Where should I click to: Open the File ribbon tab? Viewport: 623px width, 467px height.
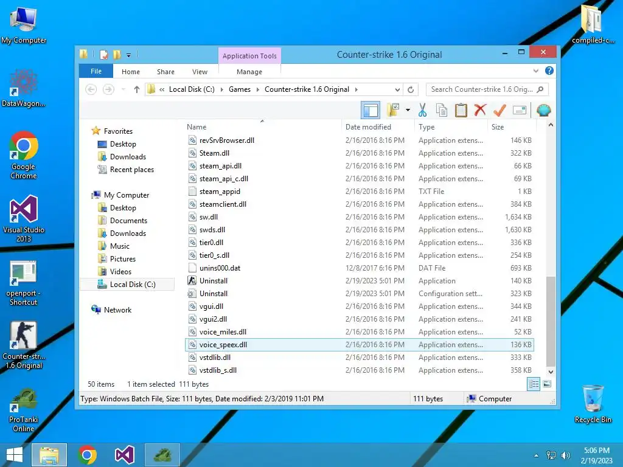point(96,71)
